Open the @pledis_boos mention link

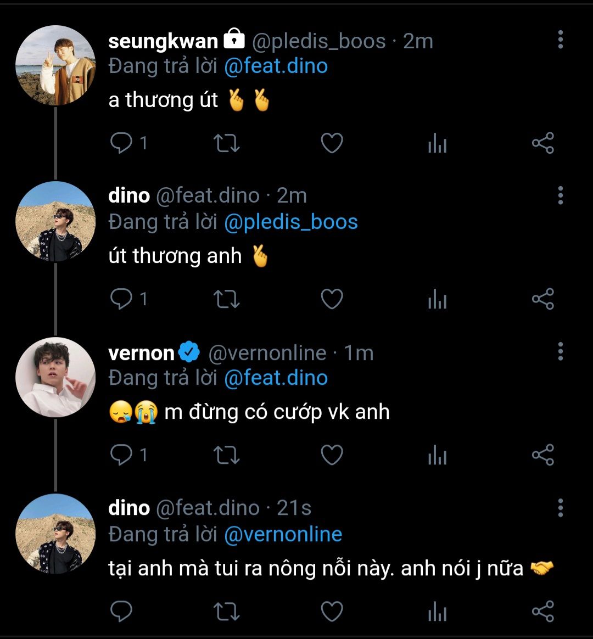tap(291, 222)
